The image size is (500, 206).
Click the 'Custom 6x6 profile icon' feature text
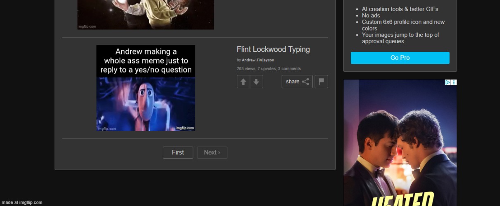(403, 22)
